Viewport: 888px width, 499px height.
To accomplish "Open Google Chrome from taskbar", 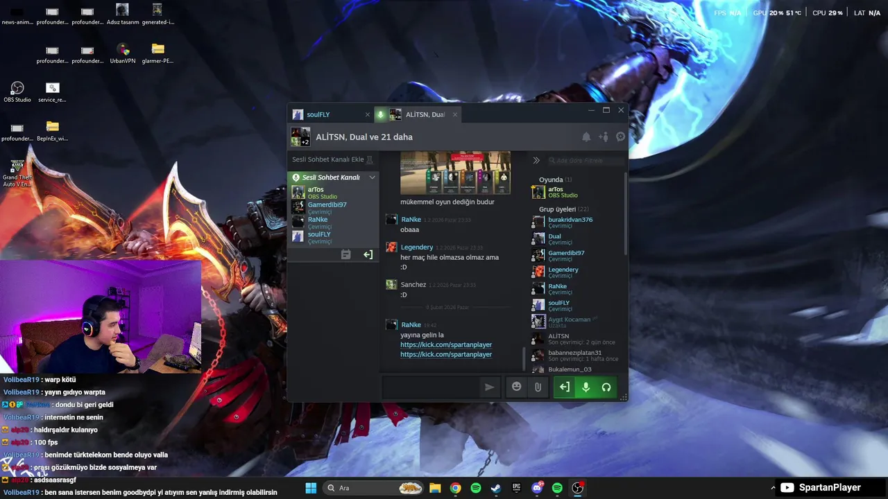I will click(x=455, y=488).
